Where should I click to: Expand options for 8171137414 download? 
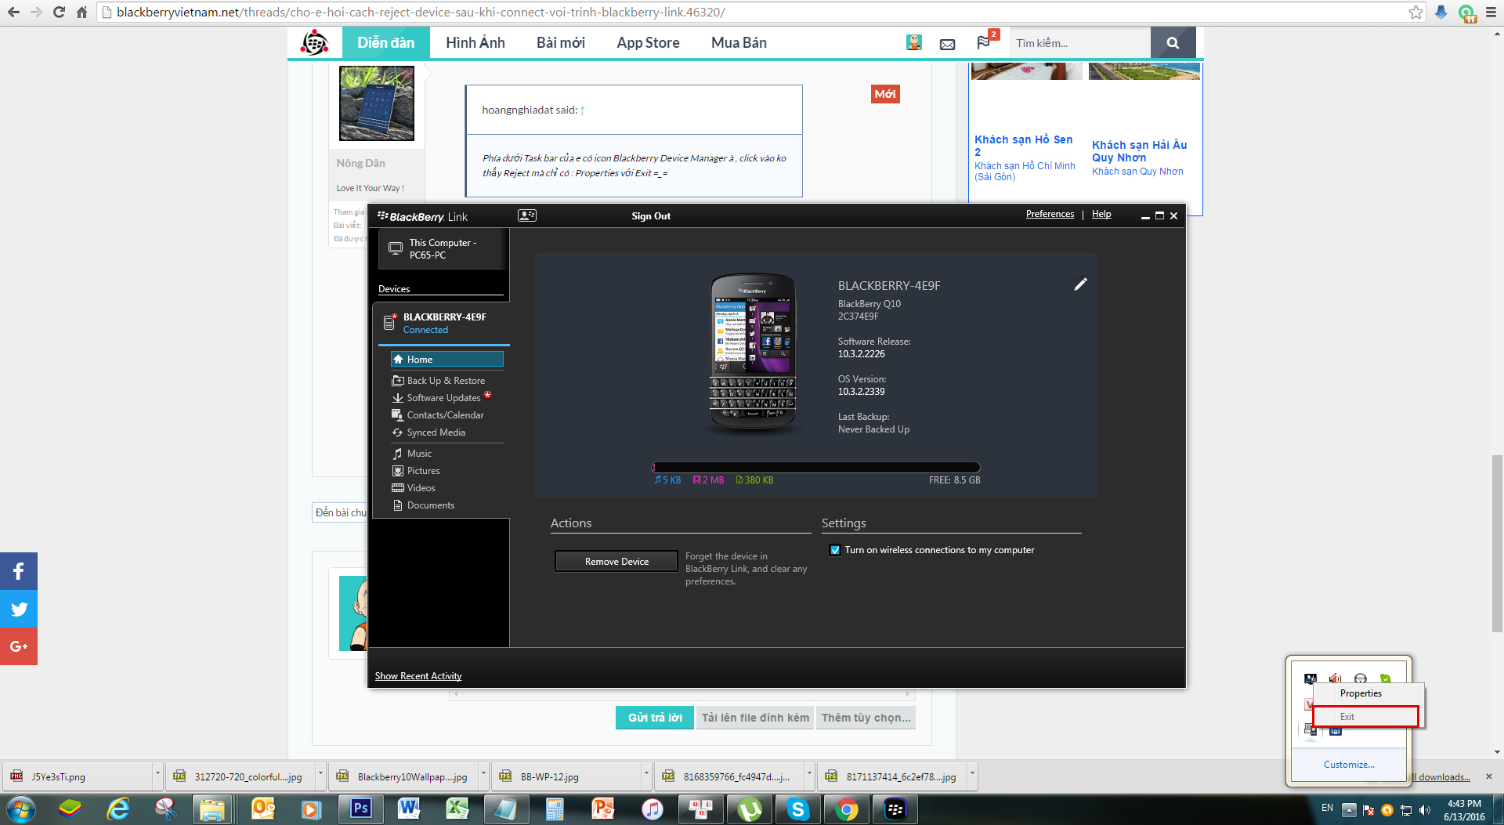(x=972, y=775)
